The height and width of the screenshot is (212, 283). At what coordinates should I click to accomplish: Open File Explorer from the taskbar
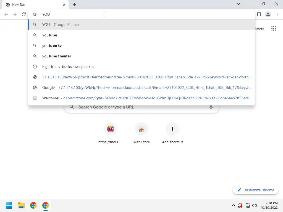tap(21, 205)
